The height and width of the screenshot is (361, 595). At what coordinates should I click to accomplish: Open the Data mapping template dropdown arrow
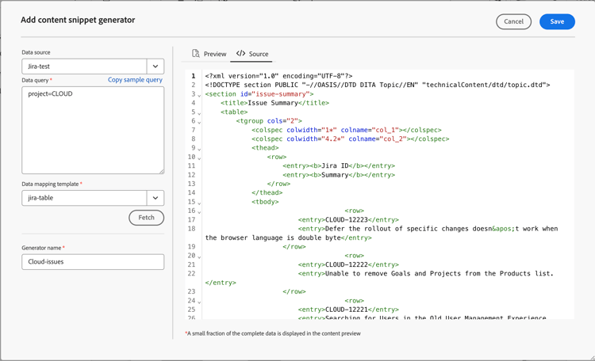(x=155, y=198)
